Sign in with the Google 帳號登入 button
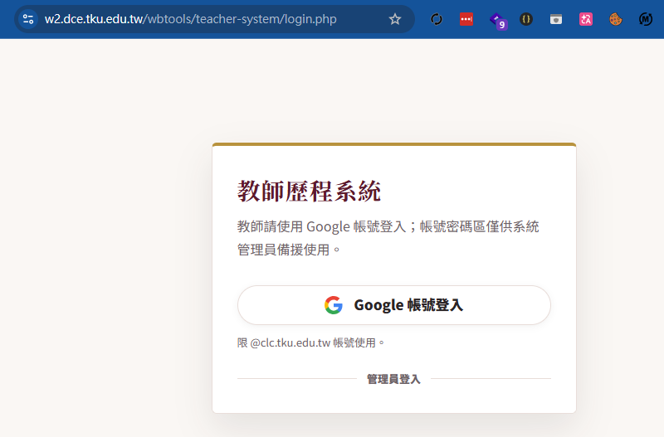Image resolution: width=664 pixels, height=437 pixels. point(393,305)
